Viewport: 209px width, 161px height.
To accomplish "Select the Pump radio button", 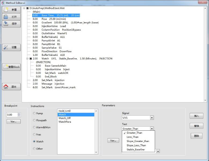I will (34, 113).
